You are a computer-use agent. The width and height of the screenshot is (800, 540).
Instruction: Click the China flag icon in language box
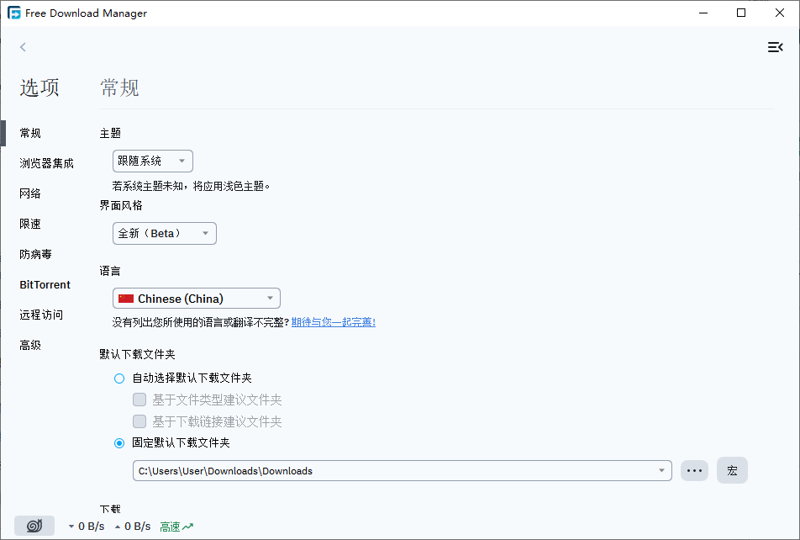(125, 299)
